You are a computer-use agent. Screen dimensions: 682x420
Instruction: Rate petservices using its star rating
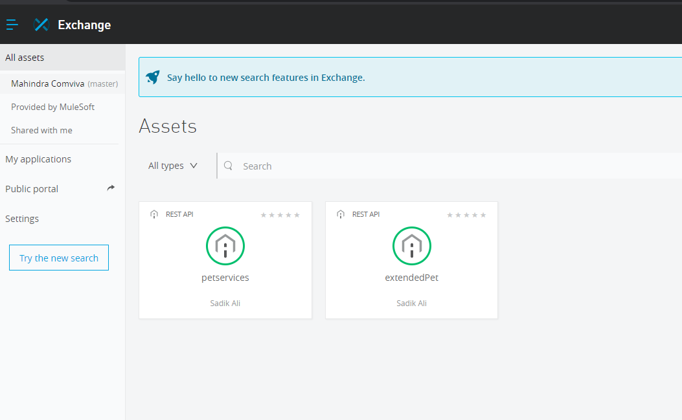point(280,215)
